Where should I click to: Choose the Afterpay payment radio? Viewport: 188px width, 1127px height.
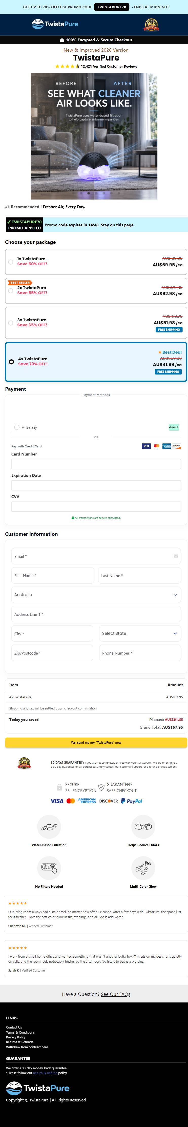(17, 427)
